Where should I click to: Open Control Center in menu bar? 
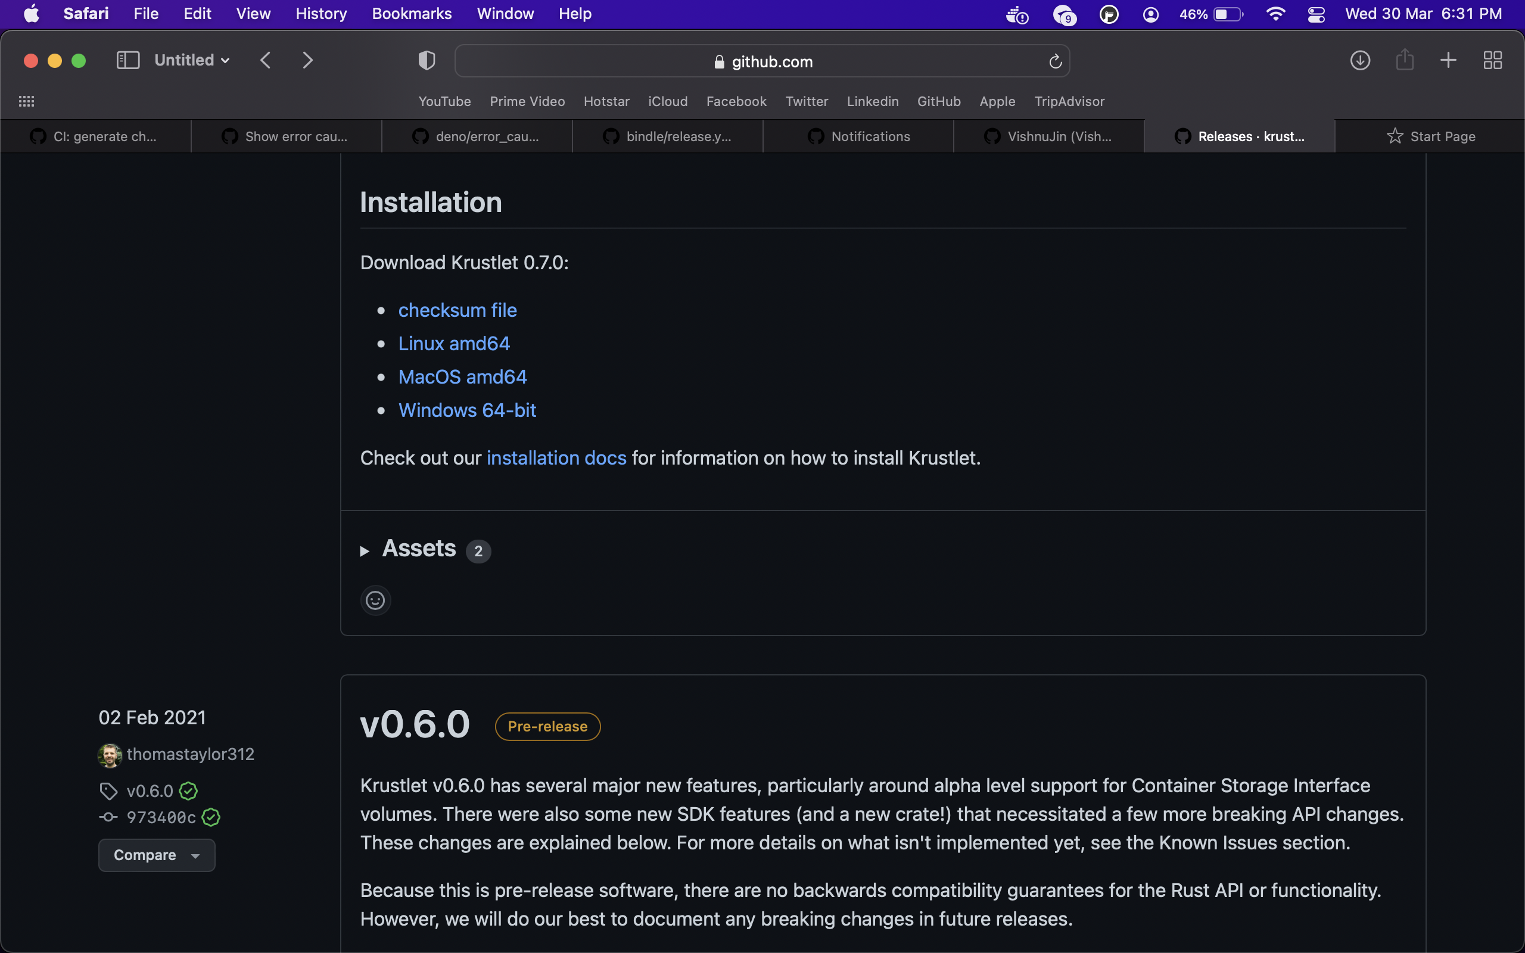(x=1316, y=14)
